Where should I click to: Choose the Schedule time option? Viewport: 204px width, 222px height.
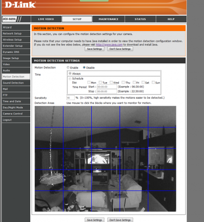70,79
